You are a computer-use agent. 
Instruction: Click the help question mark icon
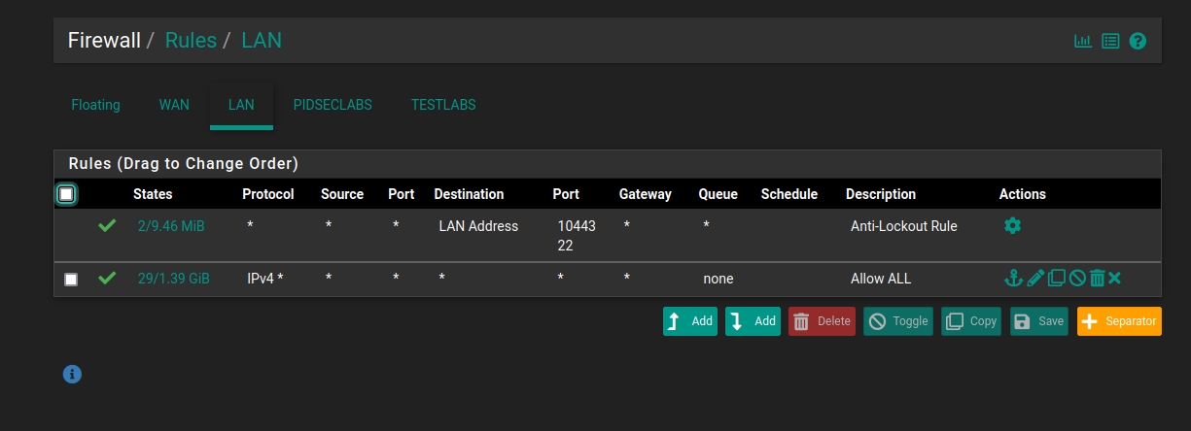coord(1138,41)
